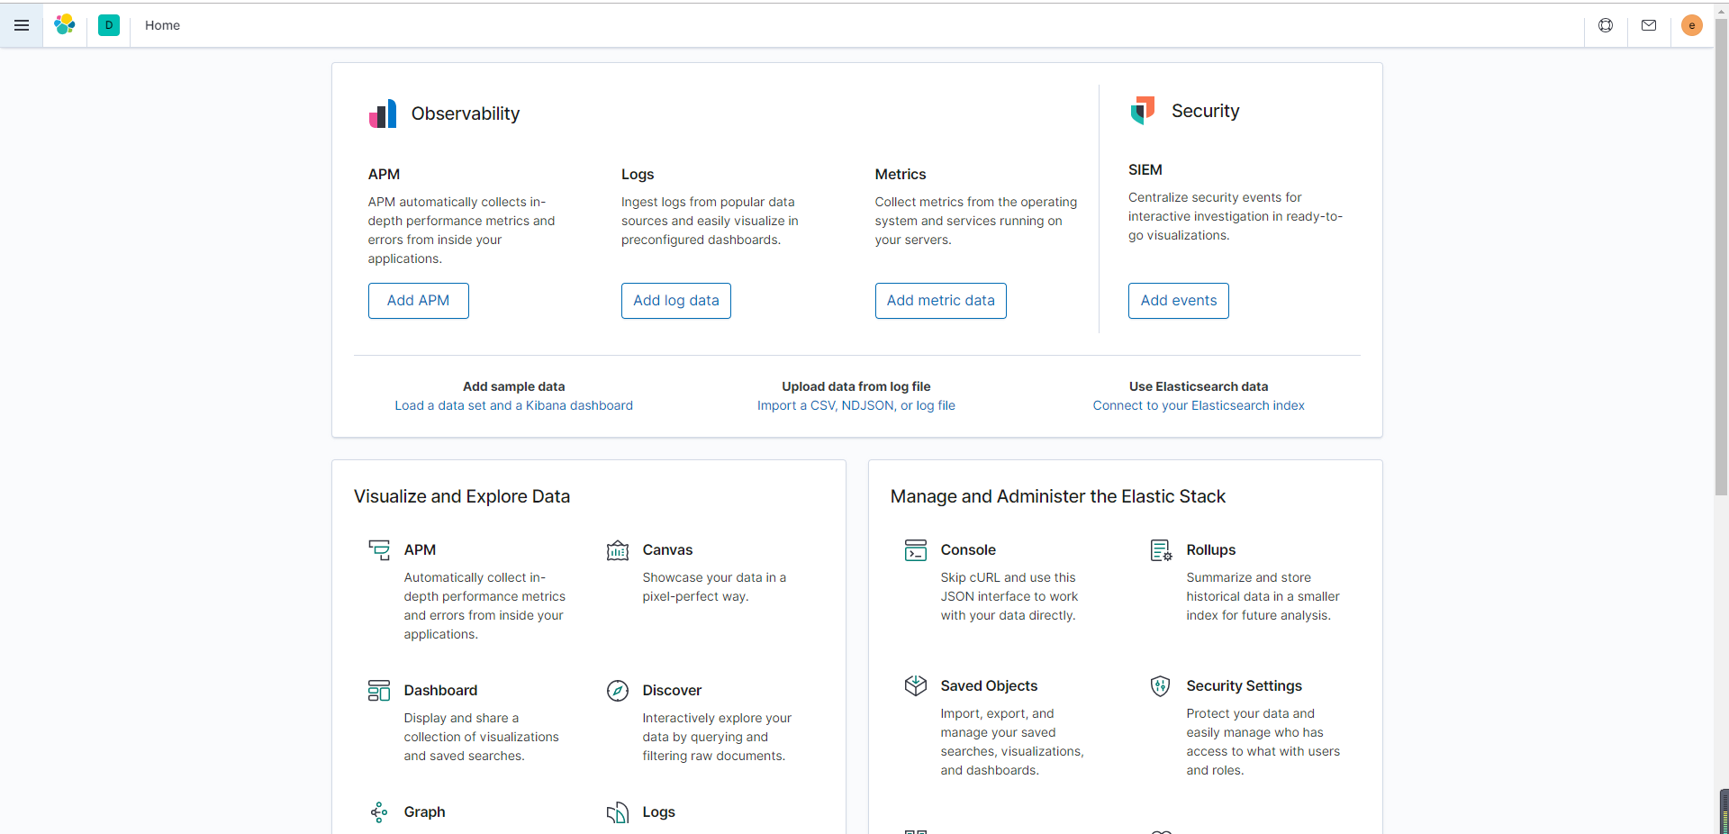Click the Console icon
This screenshot has height=834, width=1729.
point(916,550)
